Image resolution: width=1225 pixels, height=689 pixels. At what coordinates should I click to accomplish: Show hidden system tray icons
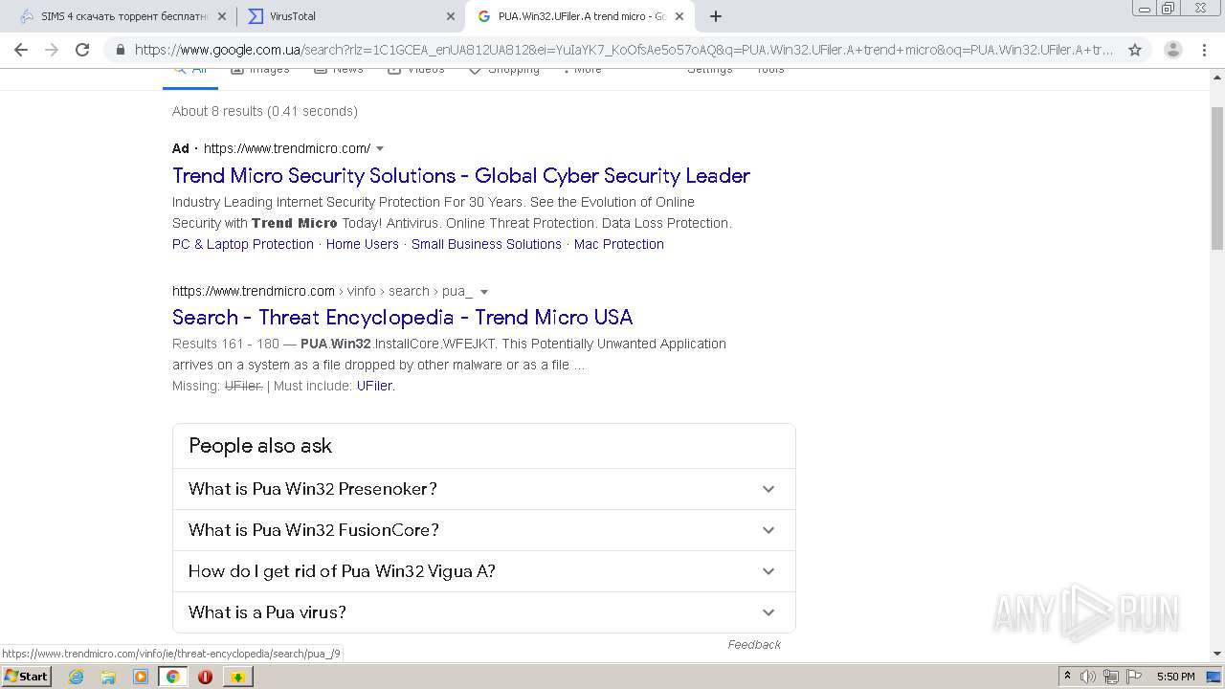pyautogui.click(x=1067, y=677)
